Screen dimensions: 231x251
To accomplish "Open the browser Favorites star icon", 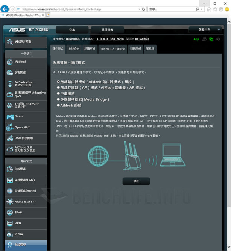I will coord(215,9).
